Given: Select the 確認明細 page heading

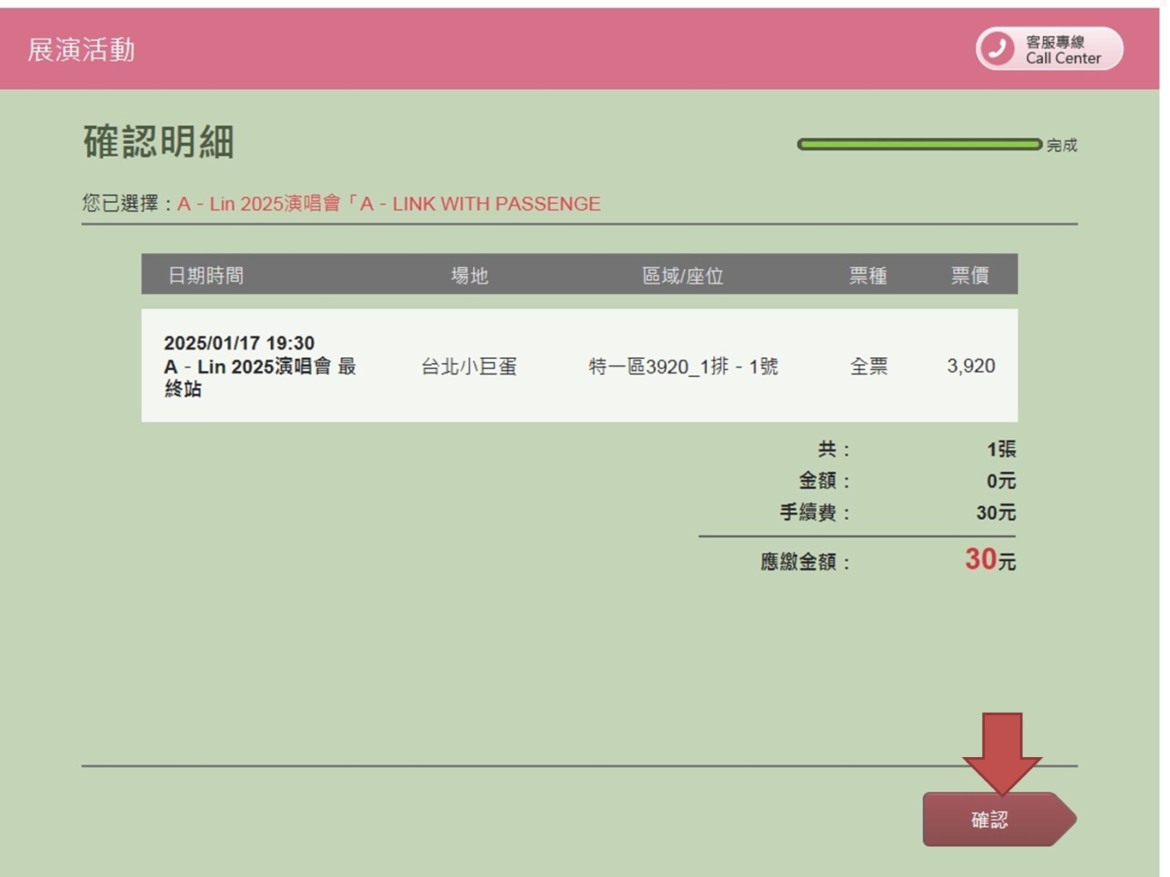Looking at the screenshot, I should click(x=159, y=142).
